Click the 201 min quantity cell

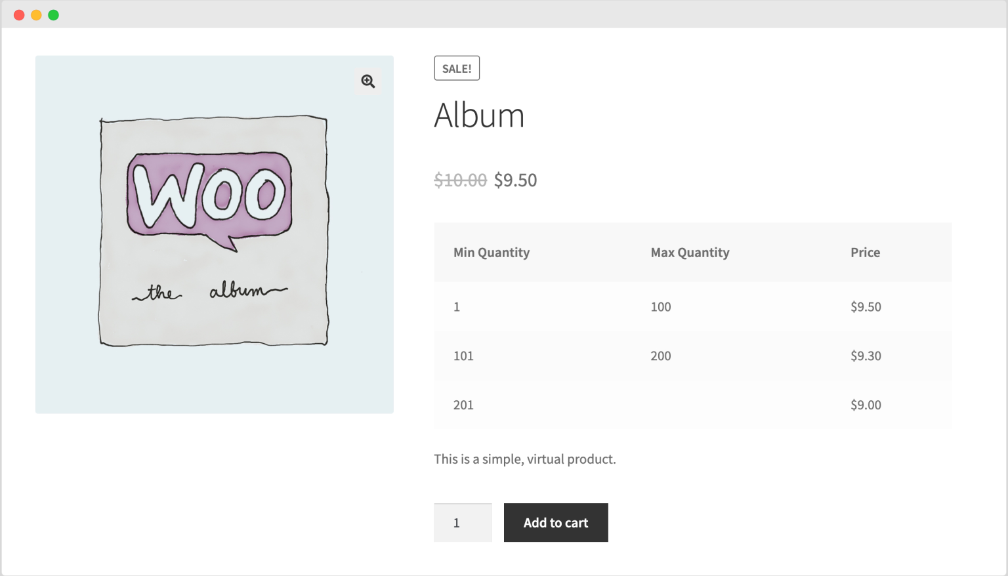(x=463, y=405)
